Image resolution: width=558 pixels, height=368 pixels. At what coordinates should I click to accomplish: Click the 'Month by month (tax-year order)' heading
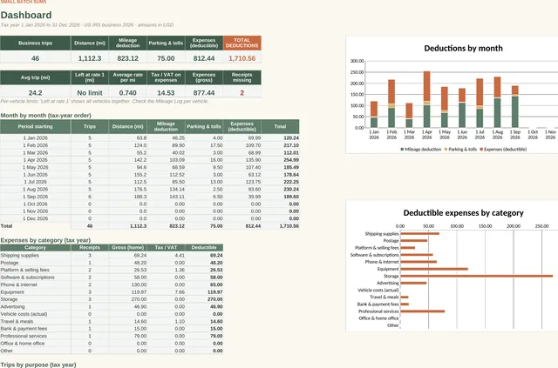pyautogui.click(x=46, y=116)
